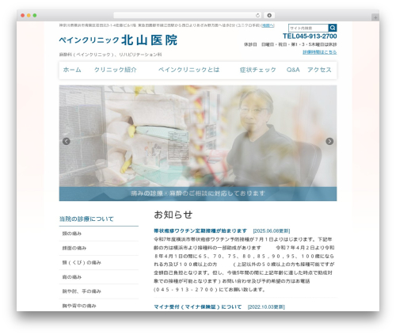396x335 pixels.
Task: Open the browser download icon button
Action: point(269,16)
